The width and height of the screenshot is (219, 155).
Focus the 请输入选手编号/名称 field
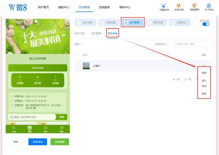coord(32,117)
